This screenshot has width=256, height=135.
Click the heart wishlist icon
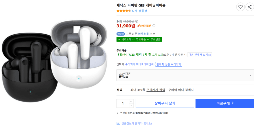(240, 7)
